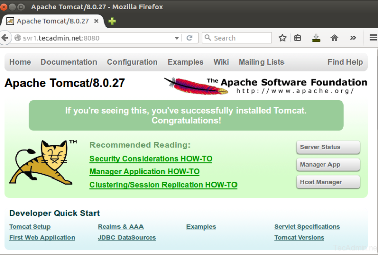Go to the Firefox home page icon
Screen dimensions: 378x255
click(x=335, y=38)
